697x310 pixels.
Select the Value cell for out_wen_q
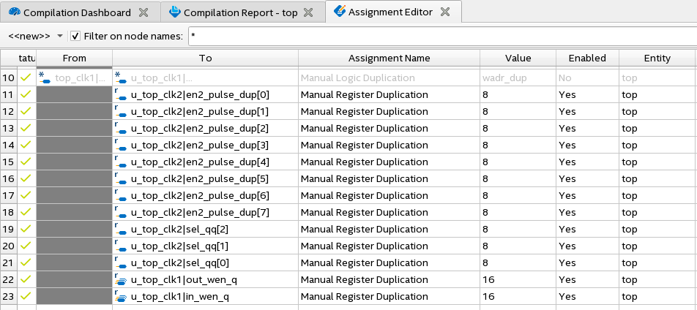(518, 280)
